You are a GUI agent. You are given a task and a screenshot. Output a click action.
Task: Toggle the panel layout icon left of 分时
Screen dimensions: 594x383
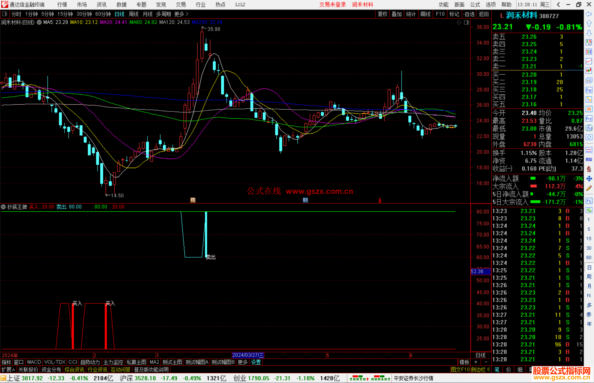click(x=5, y=14)
